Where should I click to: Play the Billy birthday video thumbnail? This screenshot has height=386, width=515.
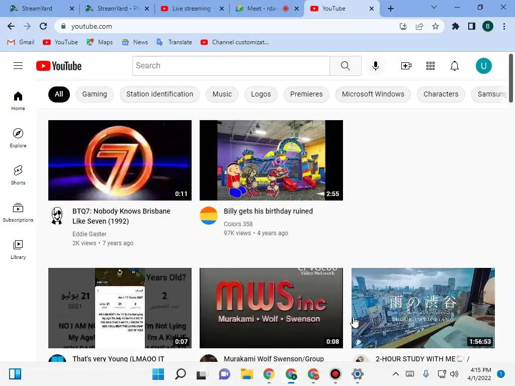pos(271,160)
